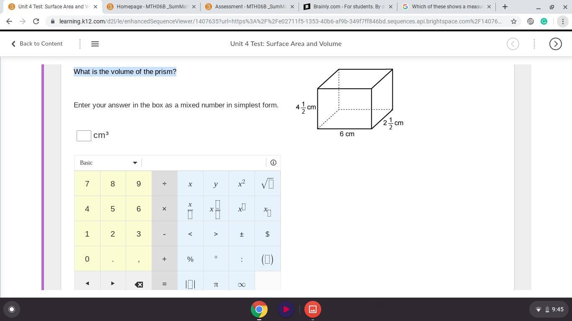
Task: Insert the absolute value symbol
Action: click(x=190, y=284)
